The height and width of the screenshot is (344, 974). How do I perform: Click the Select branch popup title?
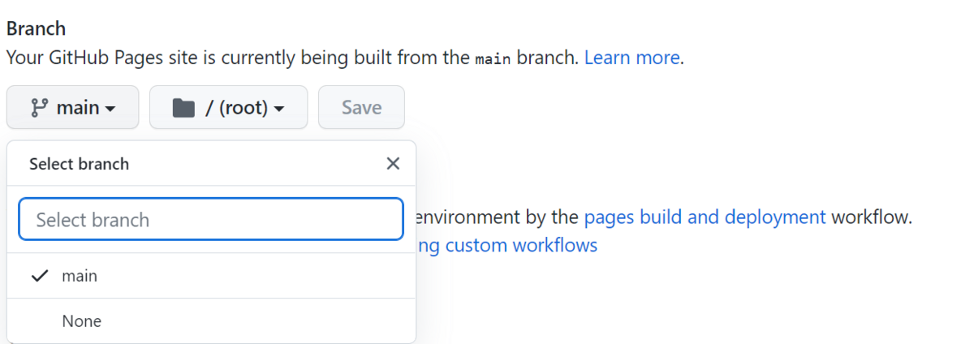coord(79,164)
